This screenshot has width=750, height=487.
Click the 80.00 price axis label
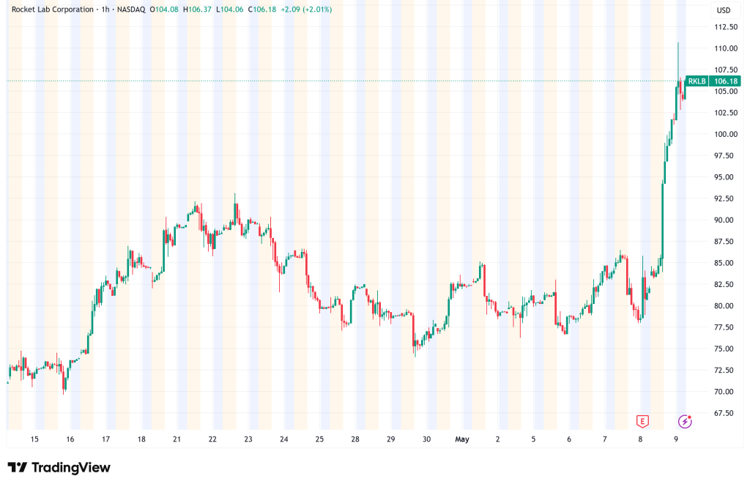(724, 305)
